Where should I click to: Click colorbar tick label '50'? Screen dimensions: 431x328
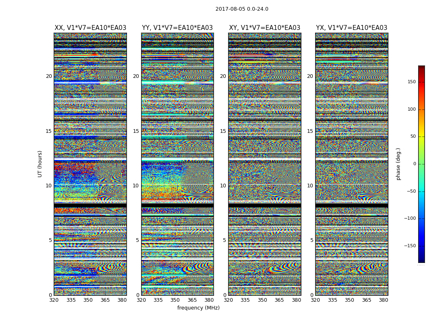tap(413, 137)
